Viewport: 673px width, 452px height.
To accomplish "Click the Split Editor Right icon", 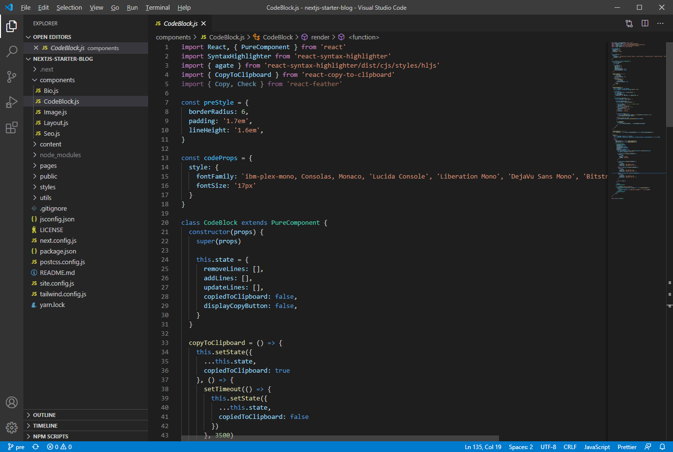I will click(x=645, y=23).
